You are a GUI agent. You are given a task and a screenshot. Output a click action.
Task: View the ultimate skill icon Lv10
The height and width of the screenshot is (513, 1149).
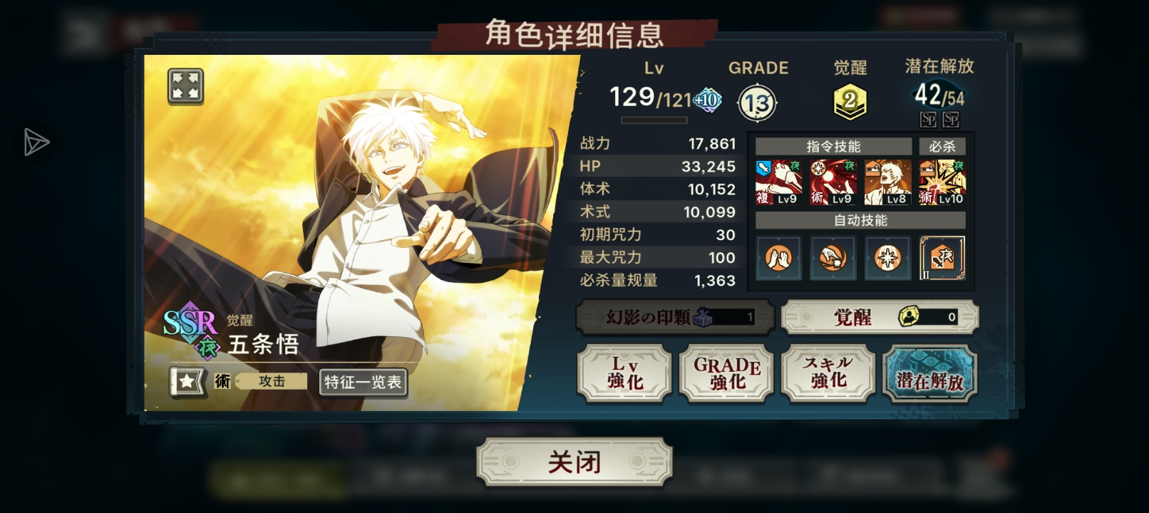(x=942, y=182)
